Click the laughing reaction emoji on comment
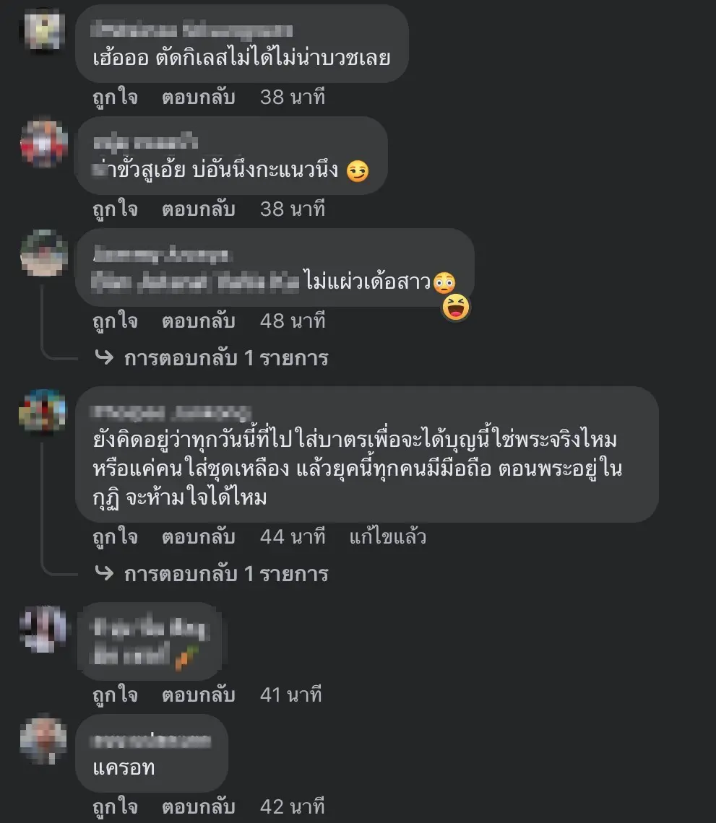Image resolution: width=716 pixels, height=823 pixels. pyautogui.click(x=455, y=308)
